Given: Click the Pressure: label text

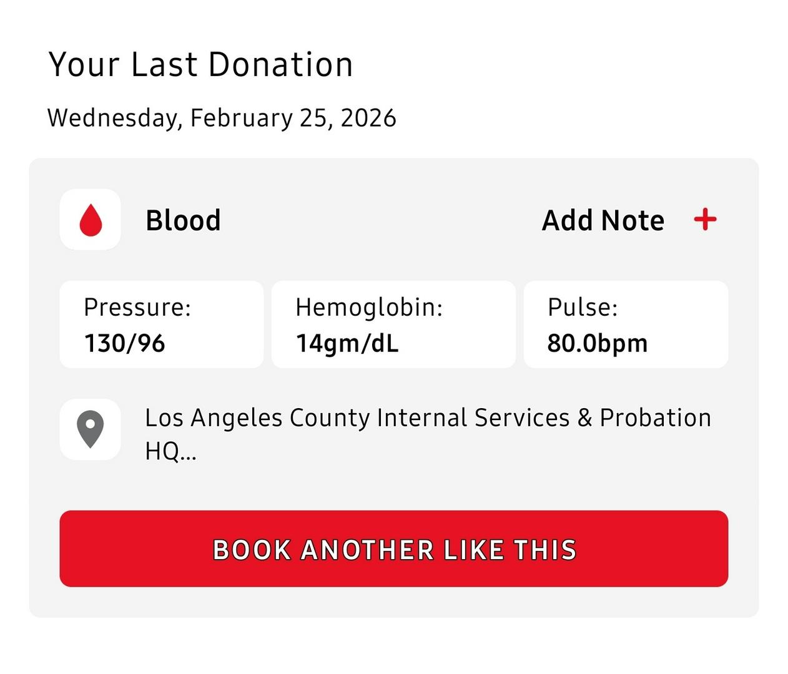Looking at the screenshot, I should coord(137,307).
